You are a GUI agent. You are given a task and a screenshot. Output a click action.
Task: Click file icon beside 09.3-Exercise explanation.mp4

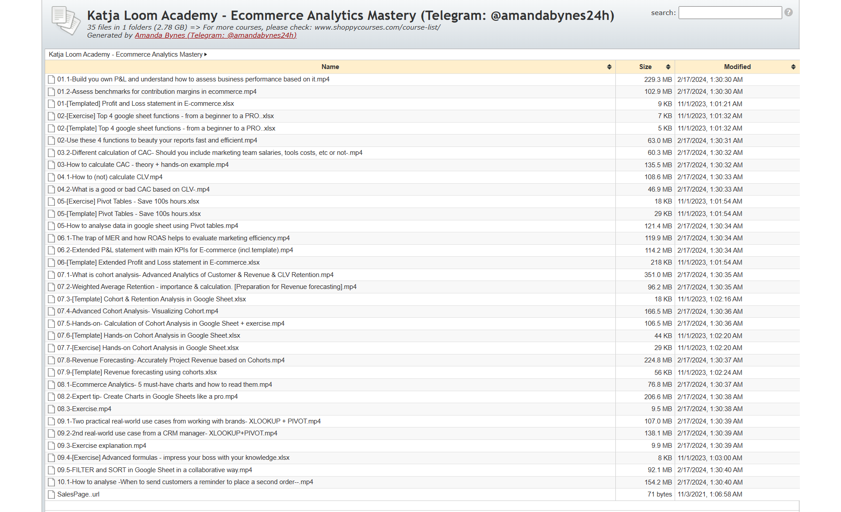tap(51, 446)
